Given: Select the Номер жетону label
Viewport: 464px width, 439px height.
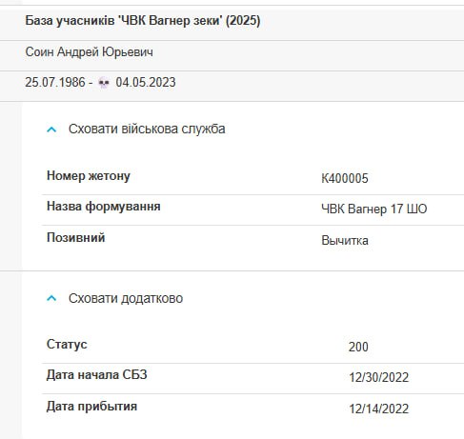Looking at the screenshot, I should [x=89, y=176].
